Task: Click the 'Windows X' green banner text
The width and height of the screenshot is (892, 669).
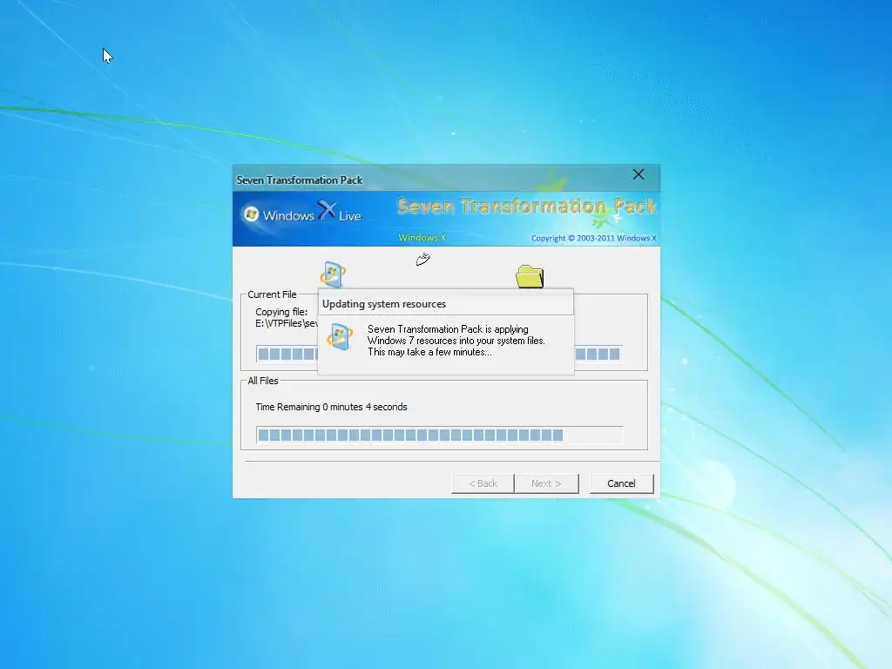Action: [422, 237]
